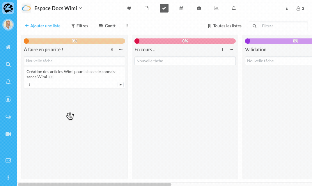
Task: Open the ellipsis menu of 'En cours ..' list
Action: tap(231, 50)
